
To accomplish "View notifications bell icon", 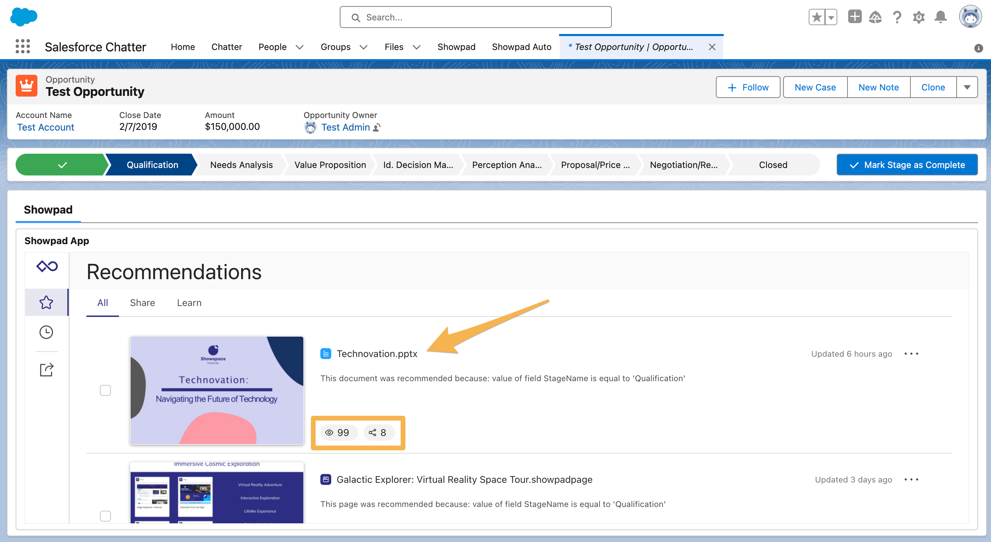I will (941, 17).
